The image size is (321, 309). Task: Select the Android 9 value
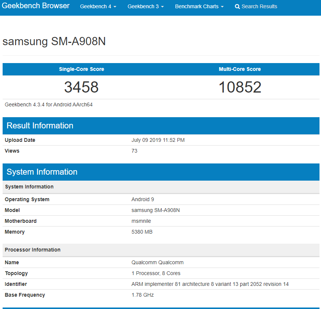point(143,200)
